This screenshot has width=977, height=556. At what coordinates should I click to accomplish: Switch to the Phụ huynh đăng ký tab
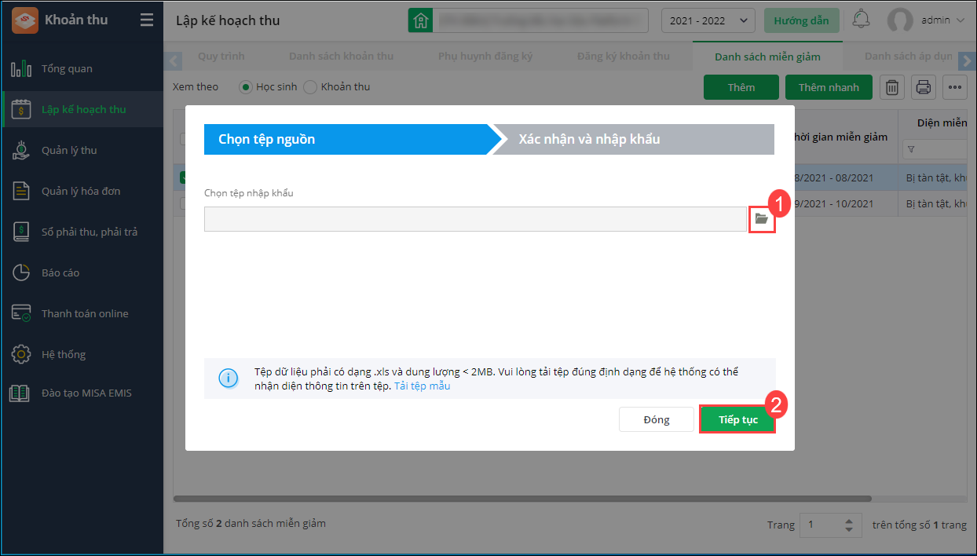pos(485,57)
